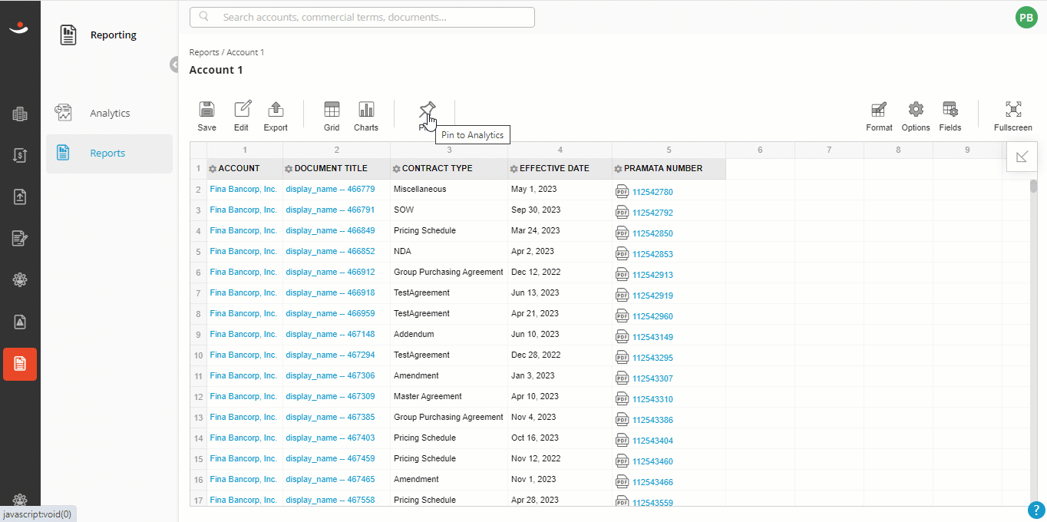Click the Export icon
1047x522 pixels.
276,109
